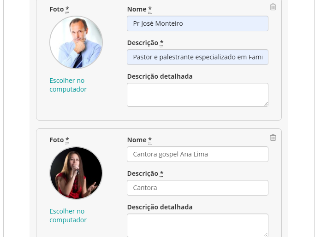The height and width of the screenshot is (237, 321).
Task: Click required asterisk beside Nome above Pr José Monteiro
Action: pos(150,9)
